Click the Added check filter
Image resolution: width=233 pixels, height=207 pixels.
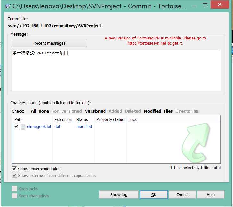pos(115,111)
